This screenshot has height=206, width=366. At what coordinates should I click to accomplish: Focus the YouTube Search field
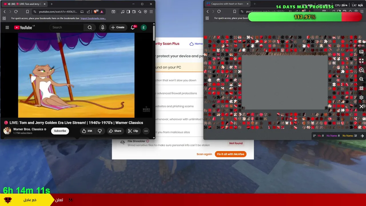pos(67,27)
